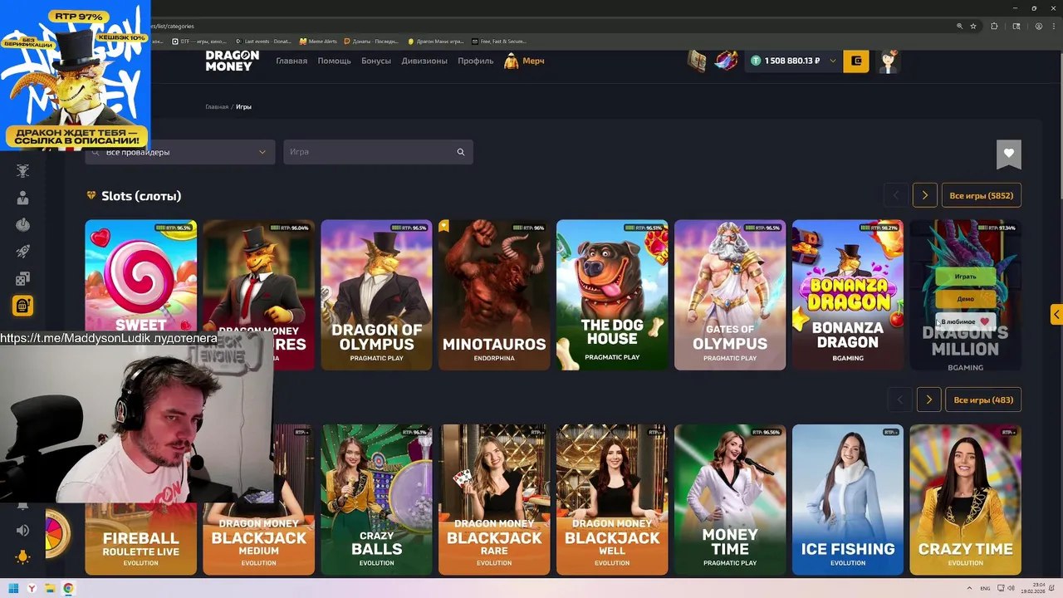Open the 'Meme Alerts' bookmark
Image resolution: width=1063 pixels, height=598 pixels.
pyautogui.click(x=318, y=41)
